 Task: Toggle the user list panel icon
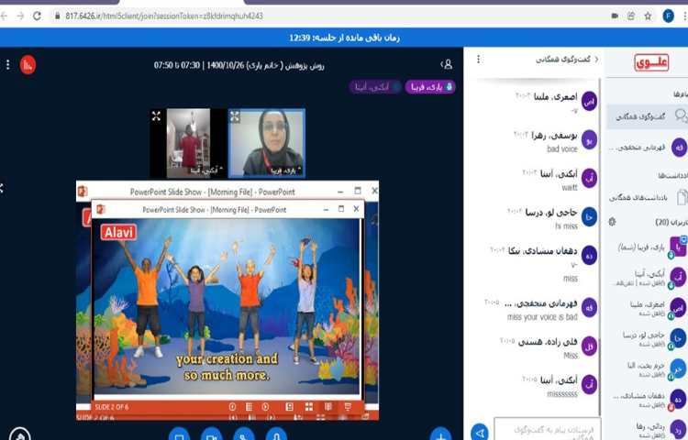tap(447, 64)
